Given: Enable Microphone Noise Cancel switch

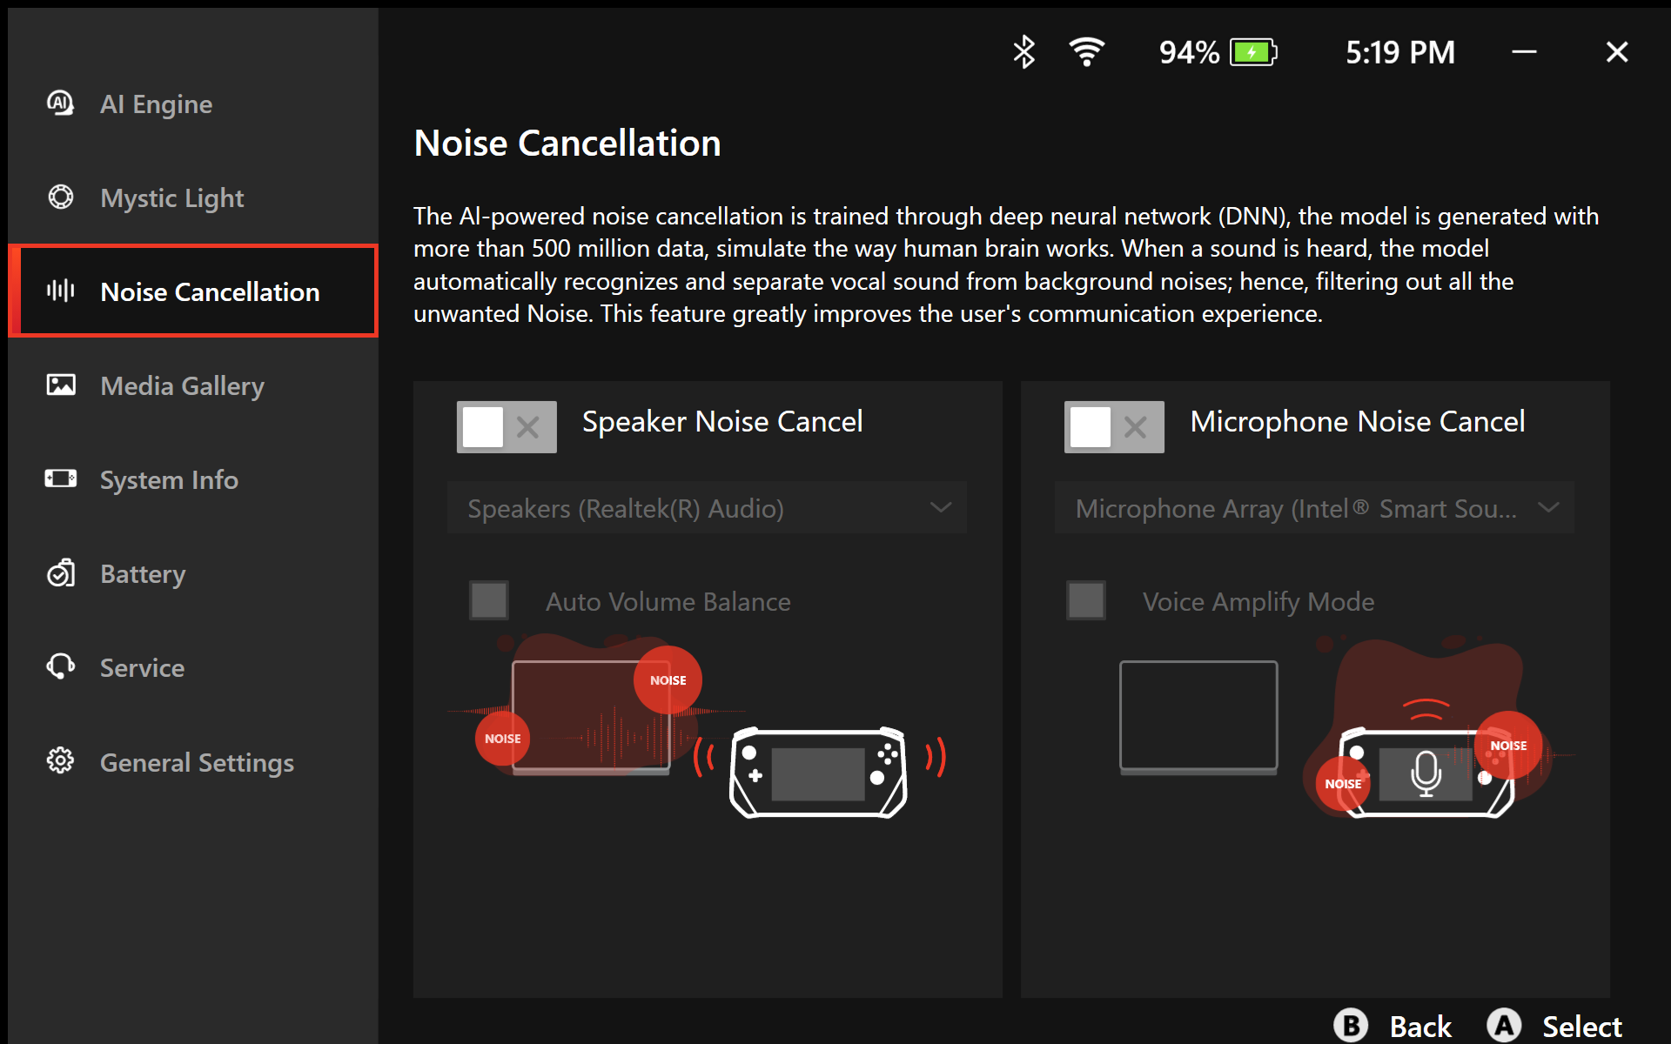Looking at the screenshot, I should [x=1113, y=426].
